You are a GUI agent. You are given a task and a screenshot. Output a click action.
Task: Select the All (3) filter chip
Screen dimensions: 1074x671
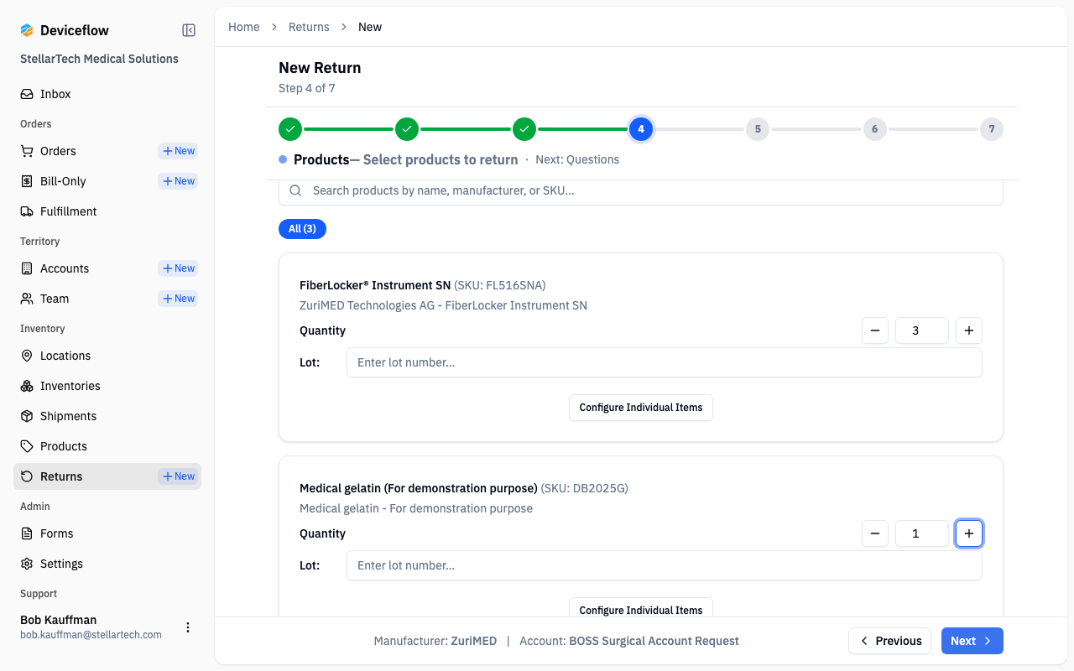(302, 229)
